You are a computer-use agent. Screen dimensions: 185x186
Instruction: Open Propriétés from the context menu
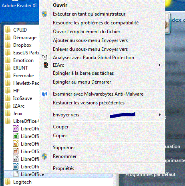pyautogui.click(x=63, y=168)
